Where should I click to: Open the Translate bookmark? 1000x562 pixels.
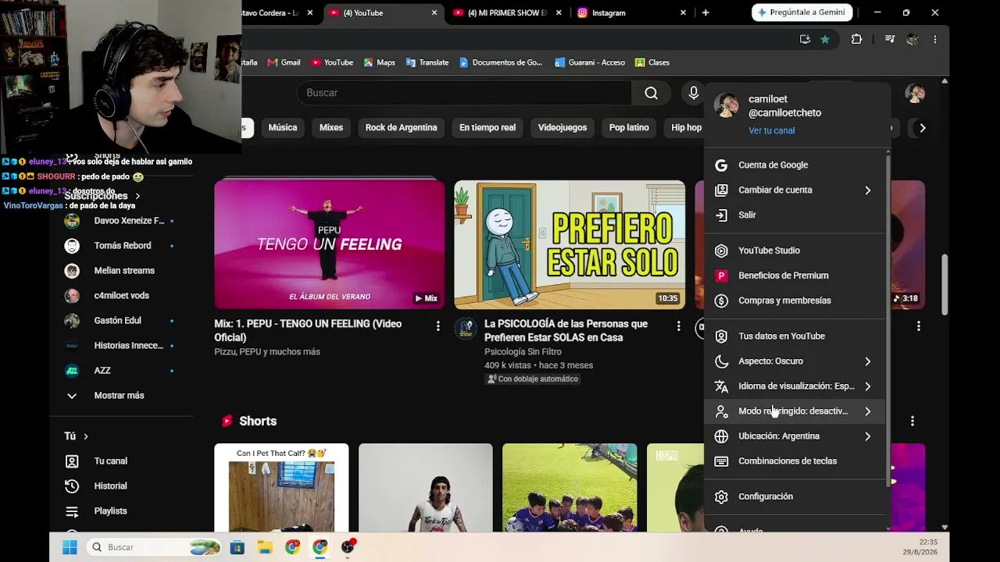427,62
